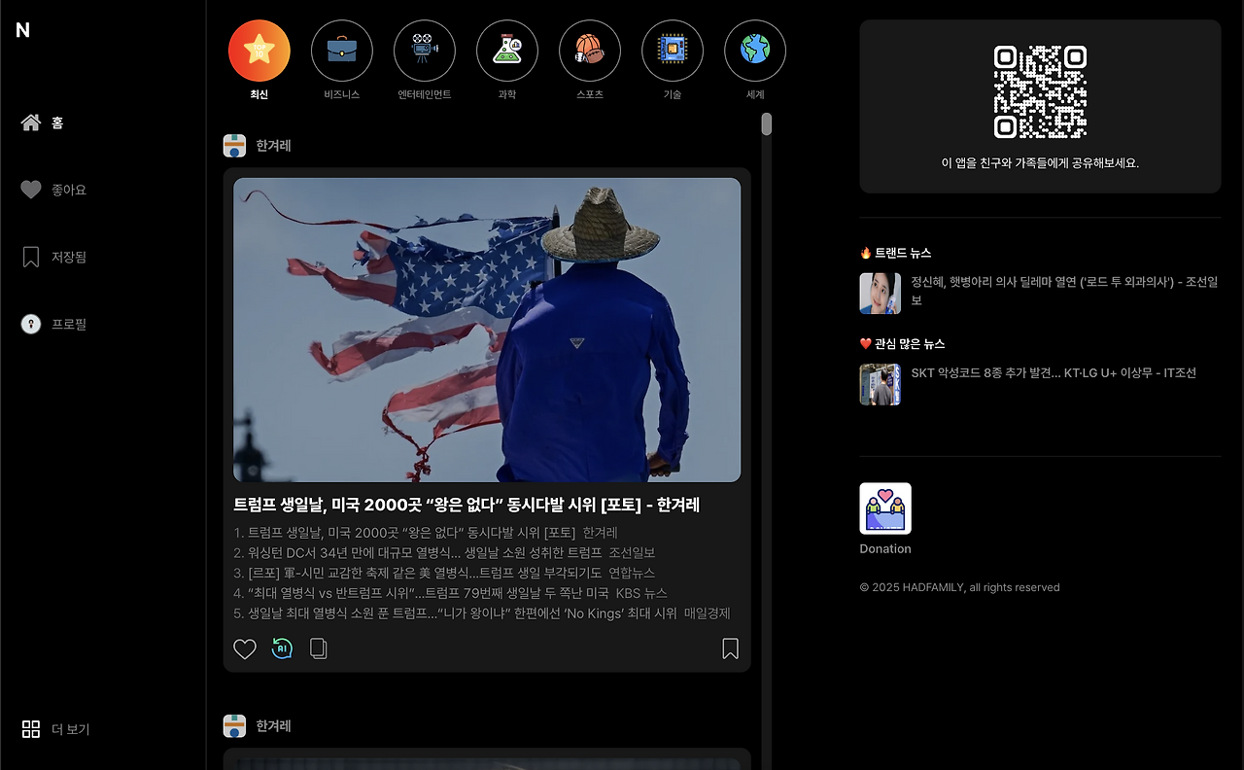
Task: Select the 과학 category icon
Action: pos(506,51)
